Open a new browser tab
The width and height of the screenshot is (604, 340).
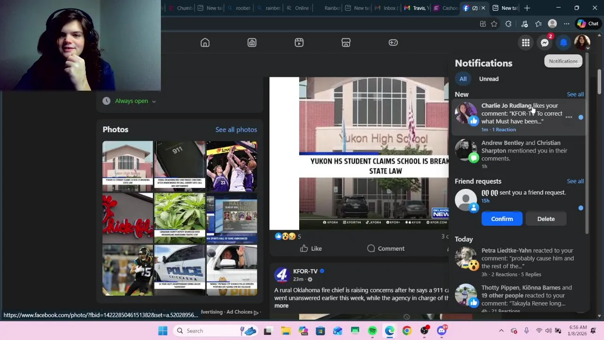point(527,8)
